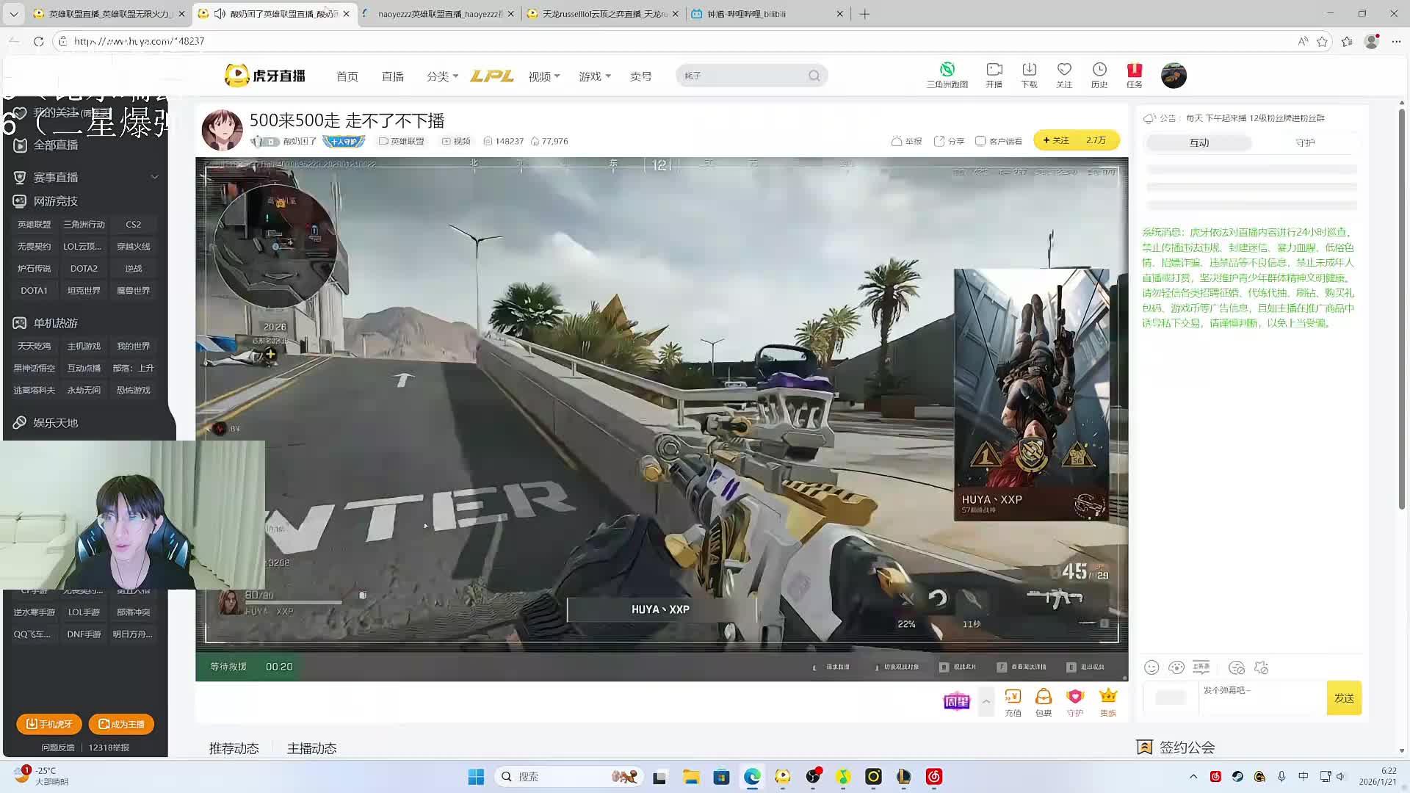Open the red 任务 gift icon
Image resolution: width=1410 pixels, height=793 pixels.
point(1134,70)
